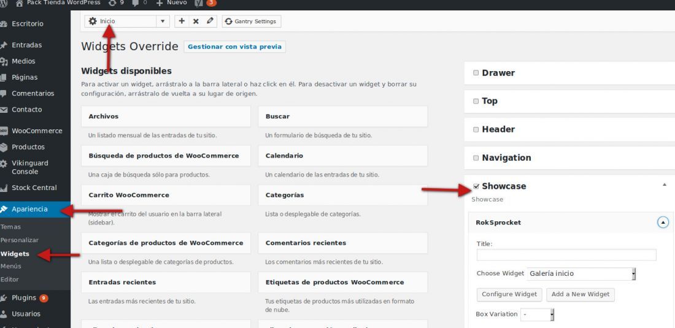Viewport: 675px width, 328px height.
Task: Collapse the RokSprocket widget
Action: point(663,223)
